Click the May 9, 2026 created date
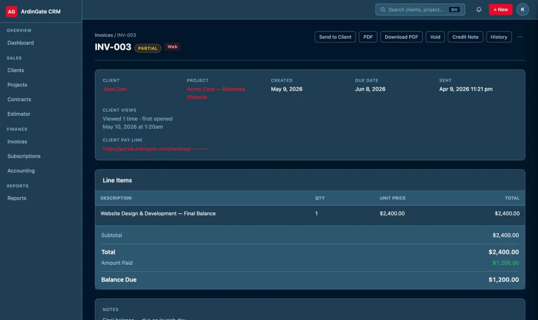 287,89
